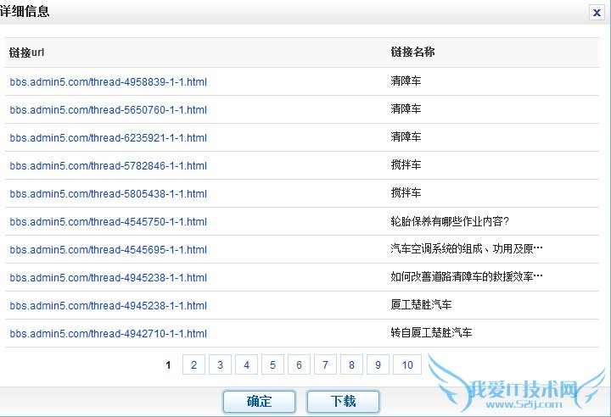
Task: Open link bbs.admin5.com/thread-4545695-1-1.html
Action: click(x=109, y=250)
